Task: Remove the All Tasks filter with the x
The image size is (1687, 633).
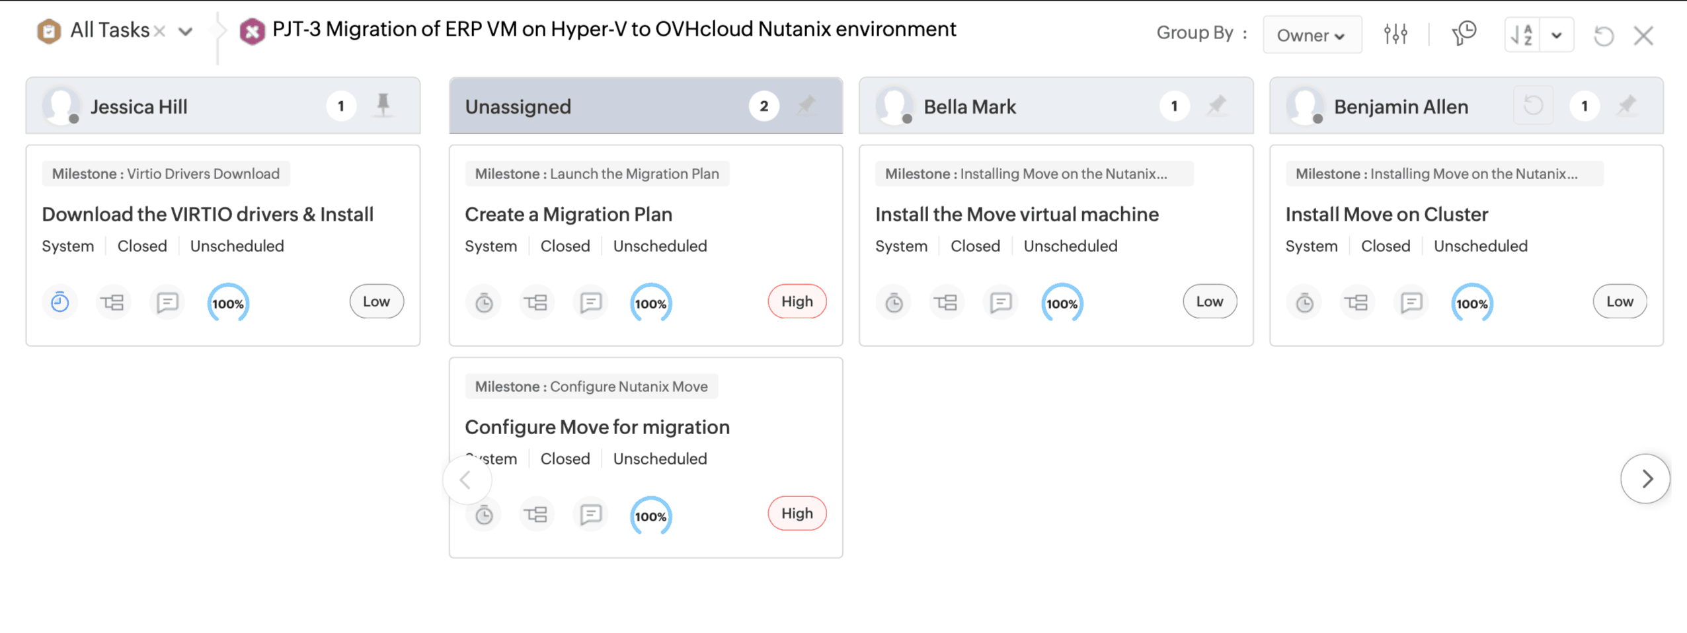Action: coord(159,31)
